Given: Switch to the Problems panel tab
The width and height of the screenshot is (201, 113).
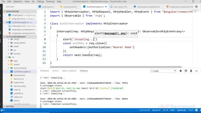Looking at the screenshot, I should [45, 71].
